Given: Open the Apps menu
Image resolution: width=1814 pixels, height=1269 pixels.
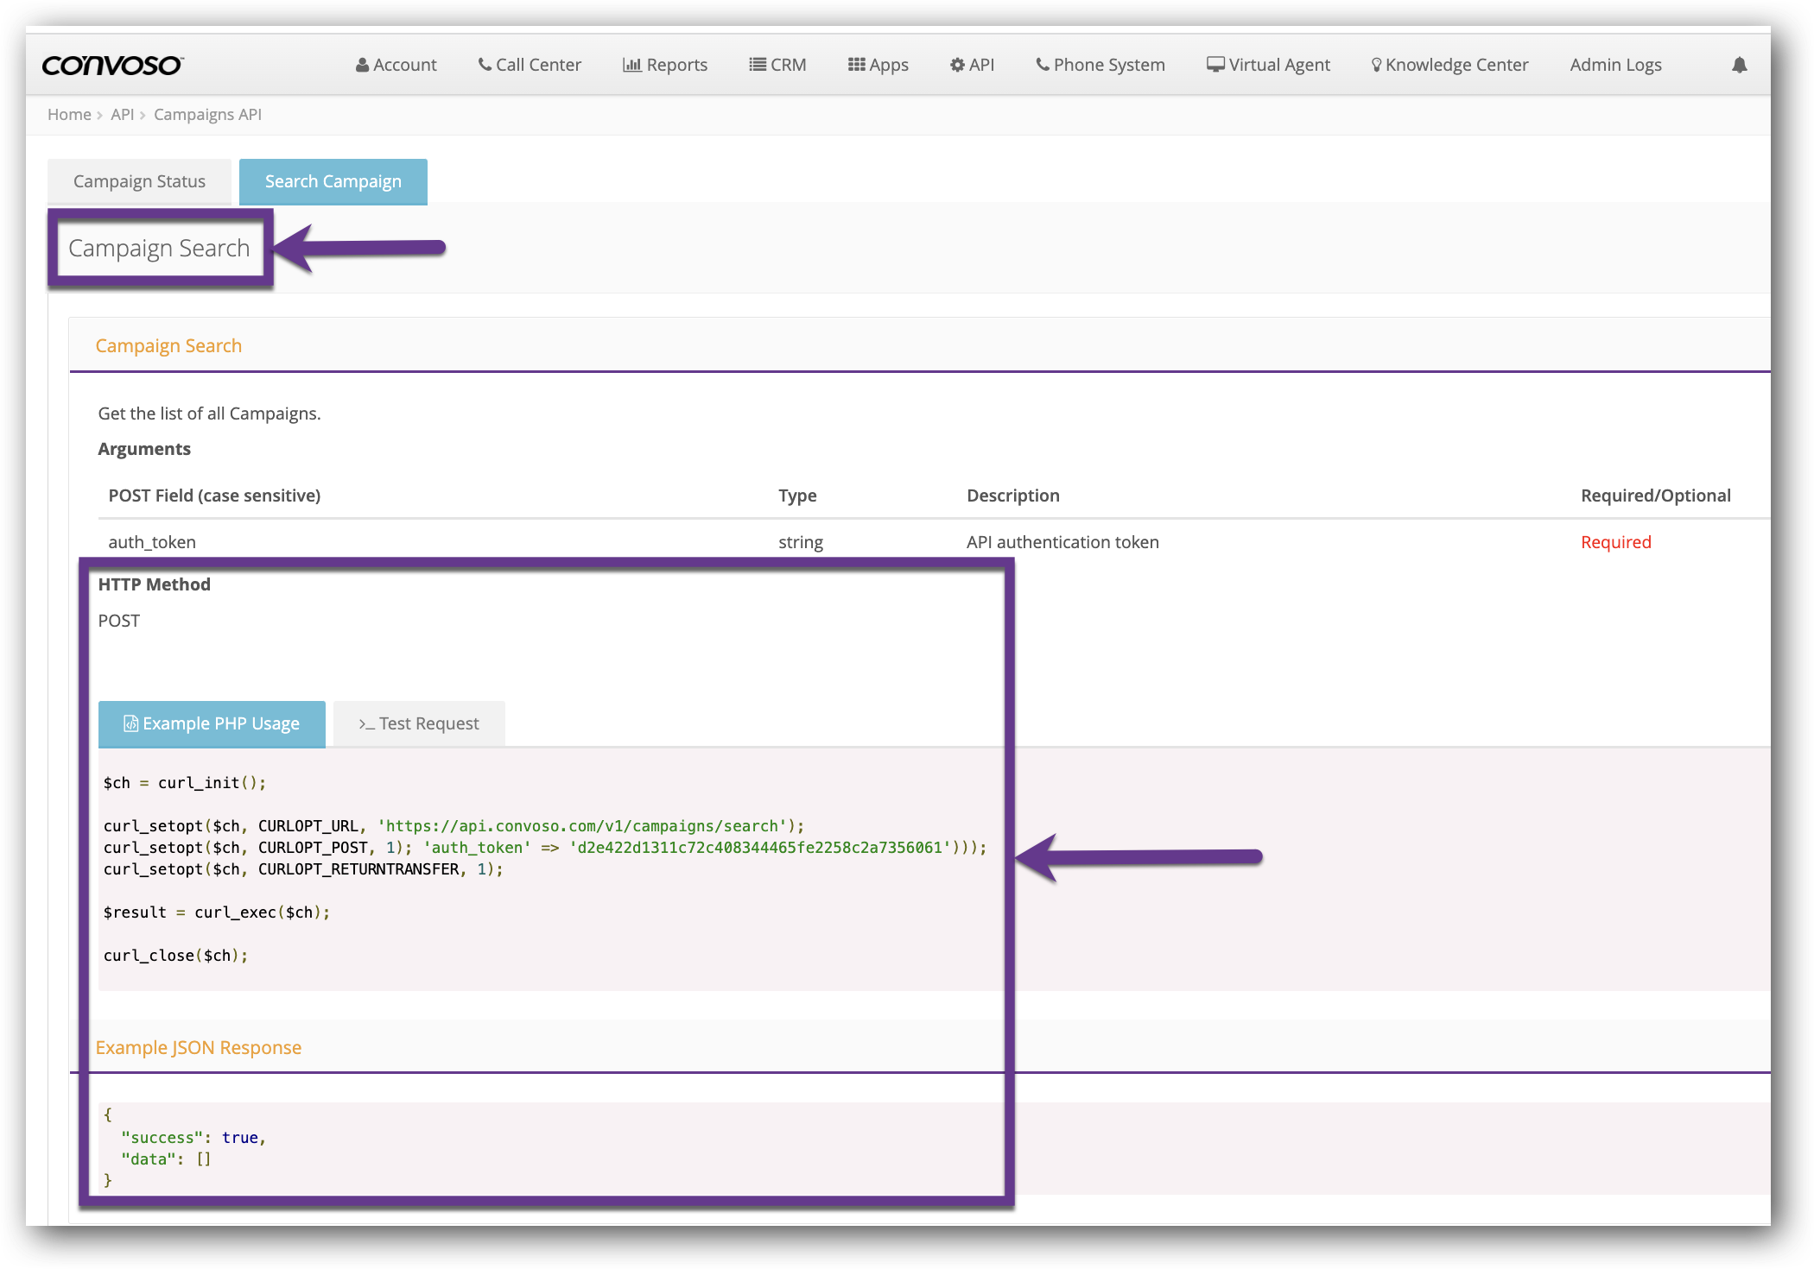Looking at the screenshot, I should click(878, 65).
